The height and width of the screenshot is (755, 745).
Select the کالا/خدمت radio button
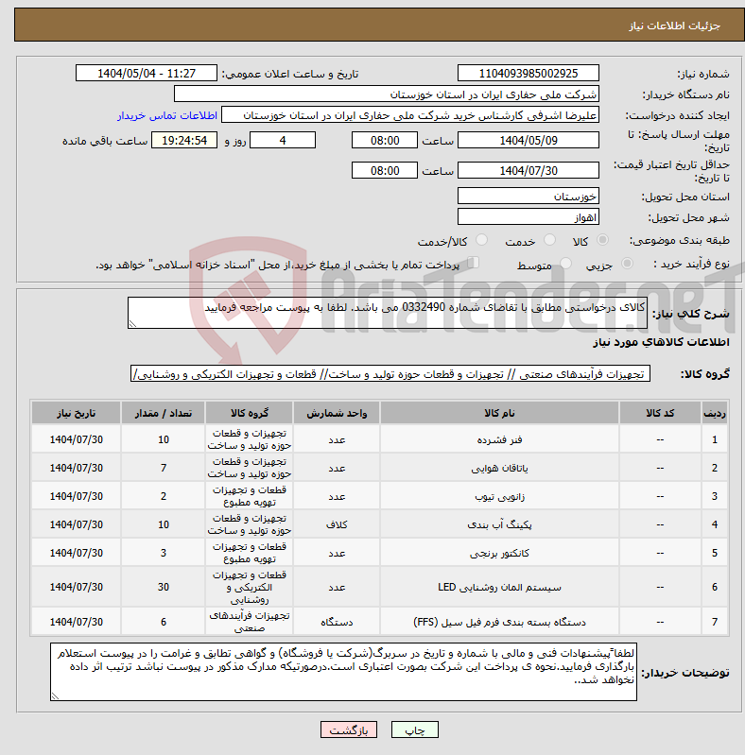point(481,240)
